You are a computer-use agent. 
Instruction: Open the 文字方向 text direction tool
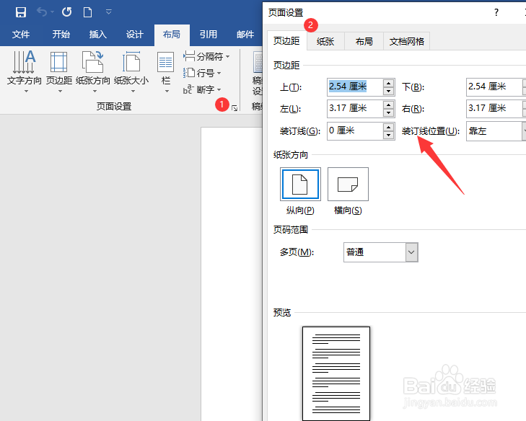(25, 71)
